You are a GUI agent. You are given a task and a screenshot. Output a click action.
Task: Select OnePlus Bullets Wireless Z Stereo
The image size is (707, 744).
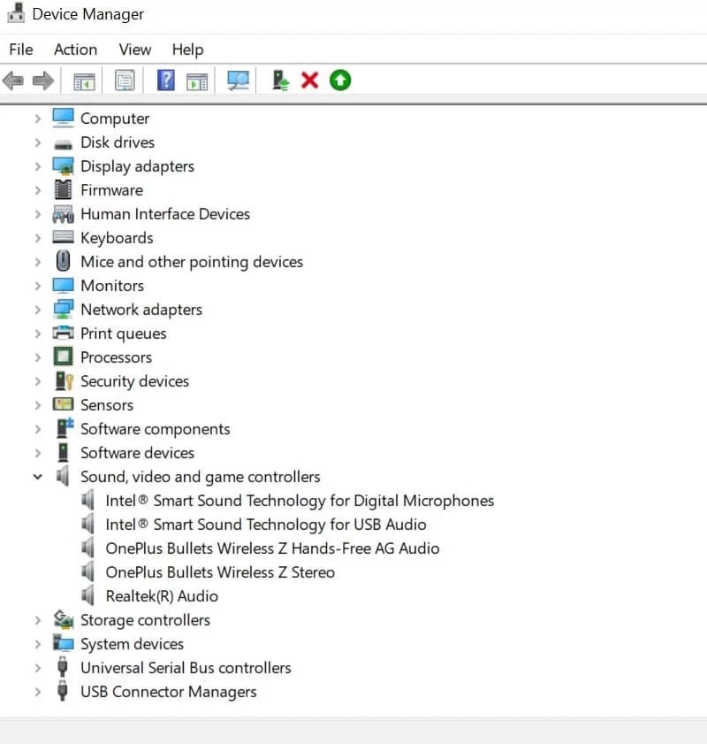220,571
